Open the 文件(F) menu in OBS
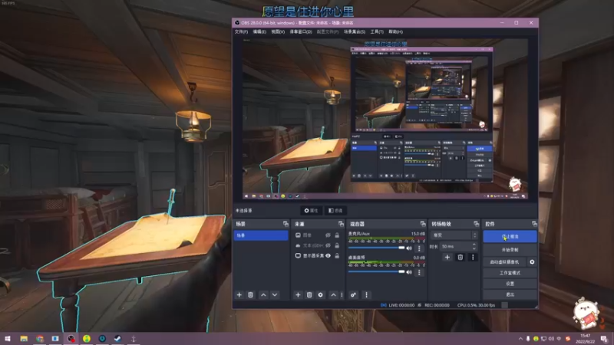614x345 pixels. [241, 31]
